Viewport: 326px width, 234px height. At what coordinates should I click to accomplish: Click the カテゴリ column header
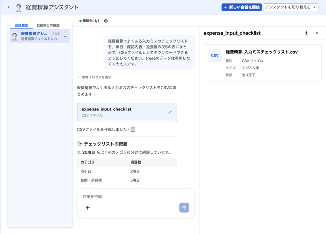[102, 162]
